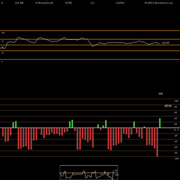The width and height of the screenshot is (180, 180).
Task: Select the tallest red bar reaching -100
Action: click(157, 142)
